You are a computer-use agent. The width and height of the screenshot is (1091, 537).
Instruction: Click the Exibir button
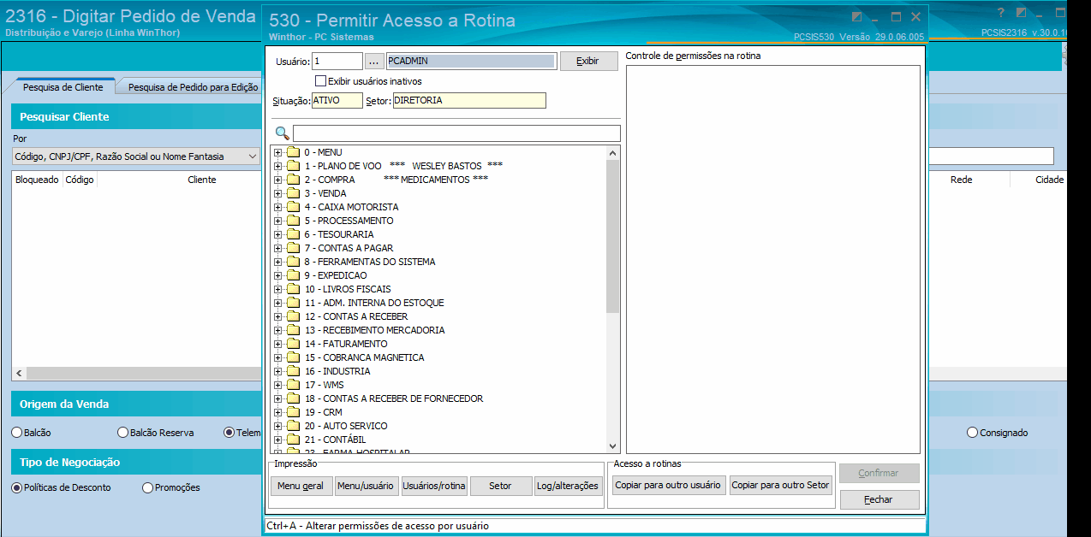click(587, 62)
